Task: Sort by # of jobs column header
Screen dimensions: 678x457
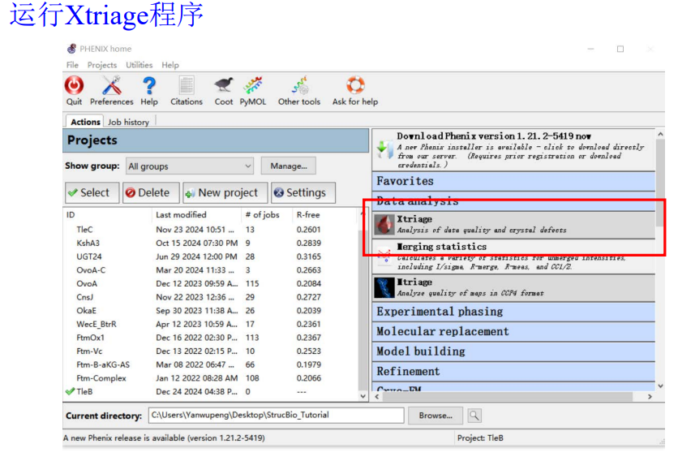Action: [267, 214]
